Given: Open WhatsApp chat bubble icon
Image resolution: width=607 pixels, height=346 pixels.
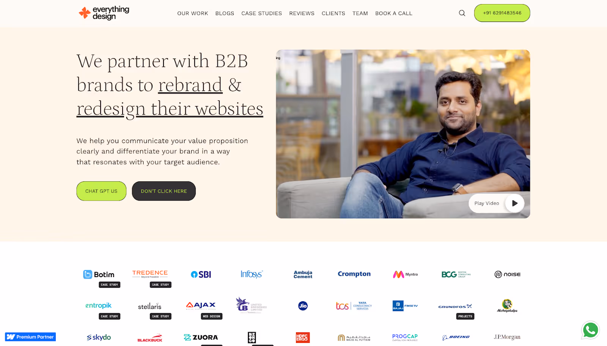Looking at the screenshot, I should click(590, 330).
